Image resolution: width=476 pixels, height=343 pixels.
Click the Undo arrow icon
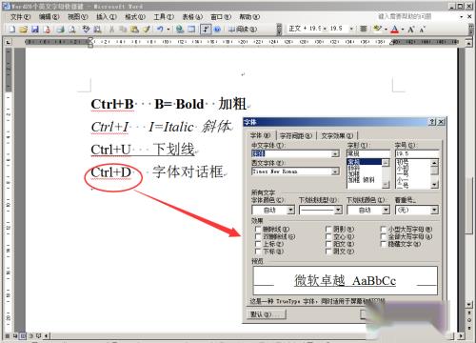(x=160, y=30)
